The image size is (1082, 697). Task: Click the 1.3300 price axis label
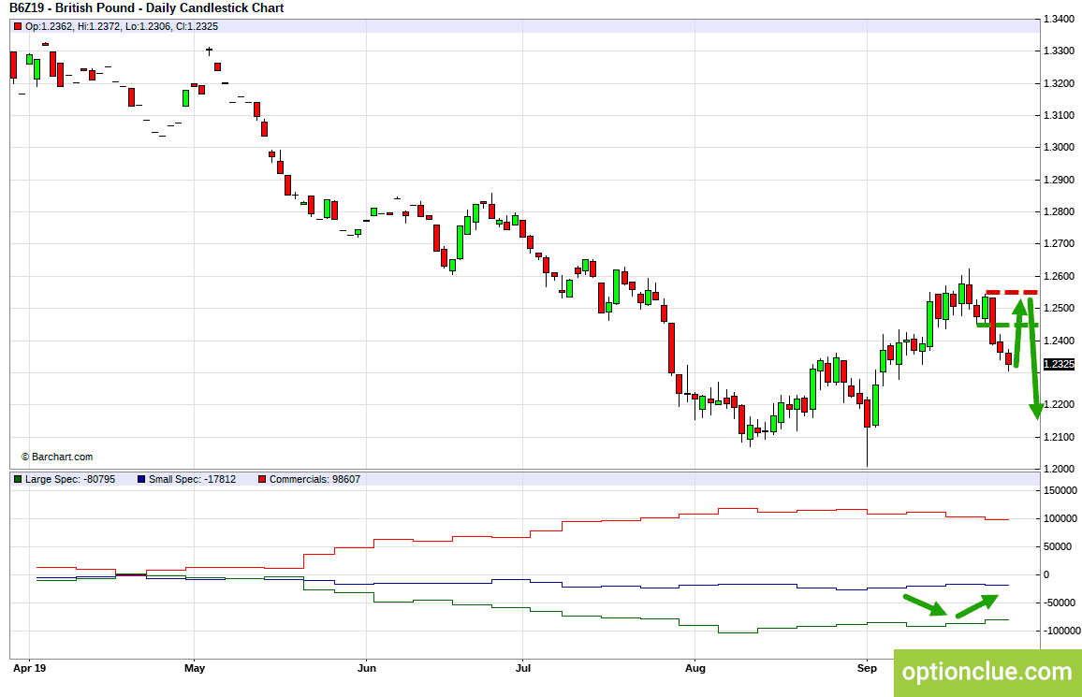(x=1059, y=51)
